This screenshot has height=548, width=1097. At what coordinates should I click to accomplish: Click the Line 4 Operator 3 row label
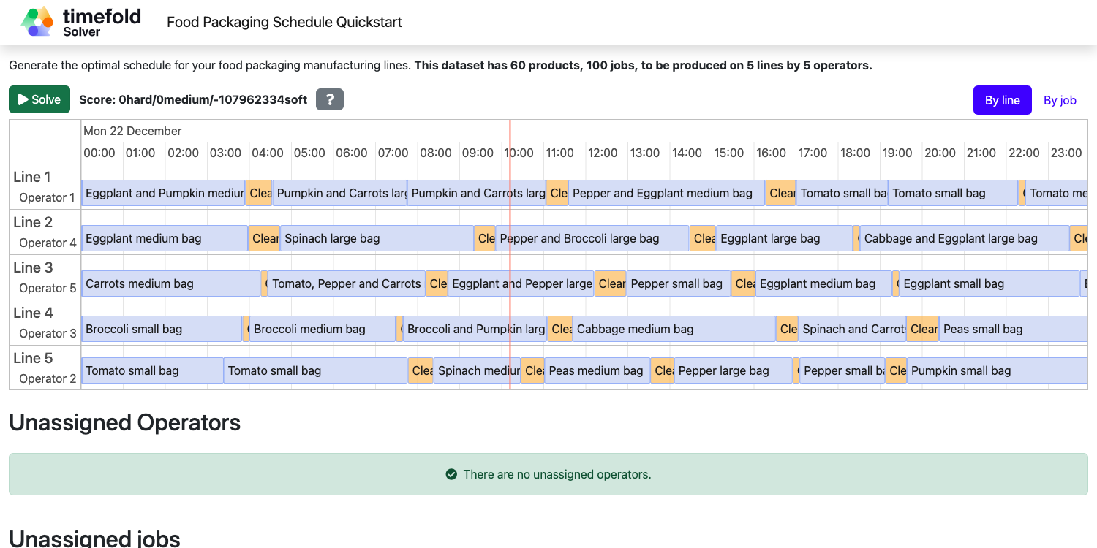coord(45,322)
